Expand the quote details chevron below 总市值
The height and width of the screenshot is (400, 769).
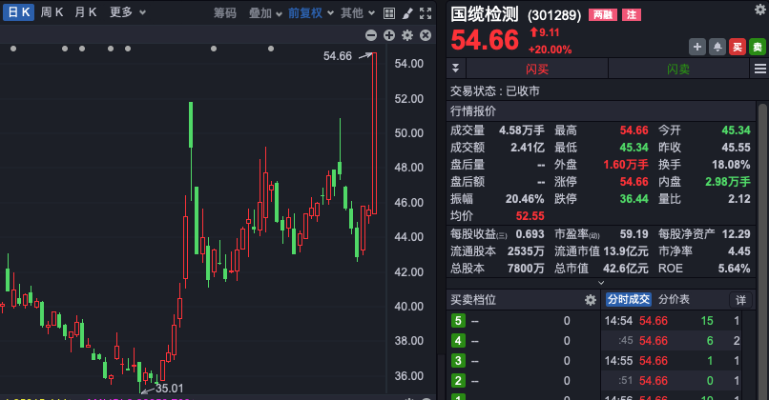601,282
